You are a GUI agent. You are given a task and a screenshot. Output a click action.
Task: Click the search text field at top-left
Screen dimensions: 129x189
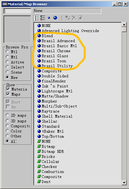coord(18,11)
